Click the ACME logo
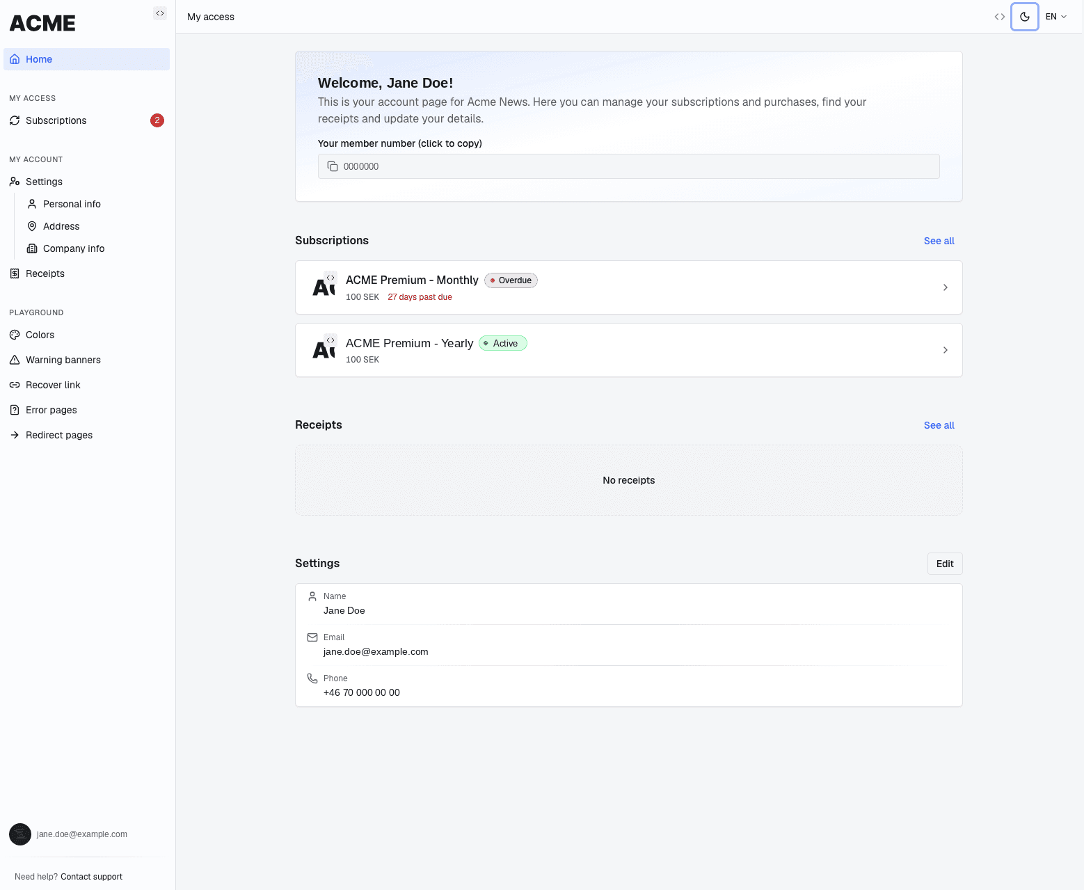Screen dimensions: 1084x890 click(x=42, y=23)
